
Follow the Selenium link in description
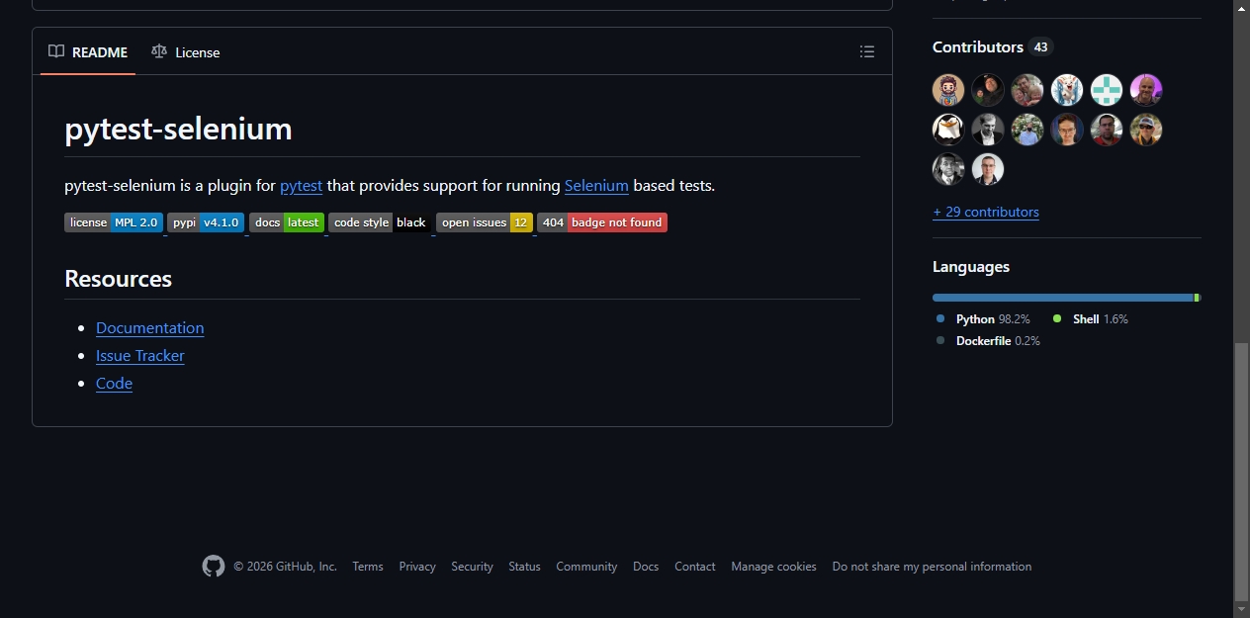coord(596,186)
